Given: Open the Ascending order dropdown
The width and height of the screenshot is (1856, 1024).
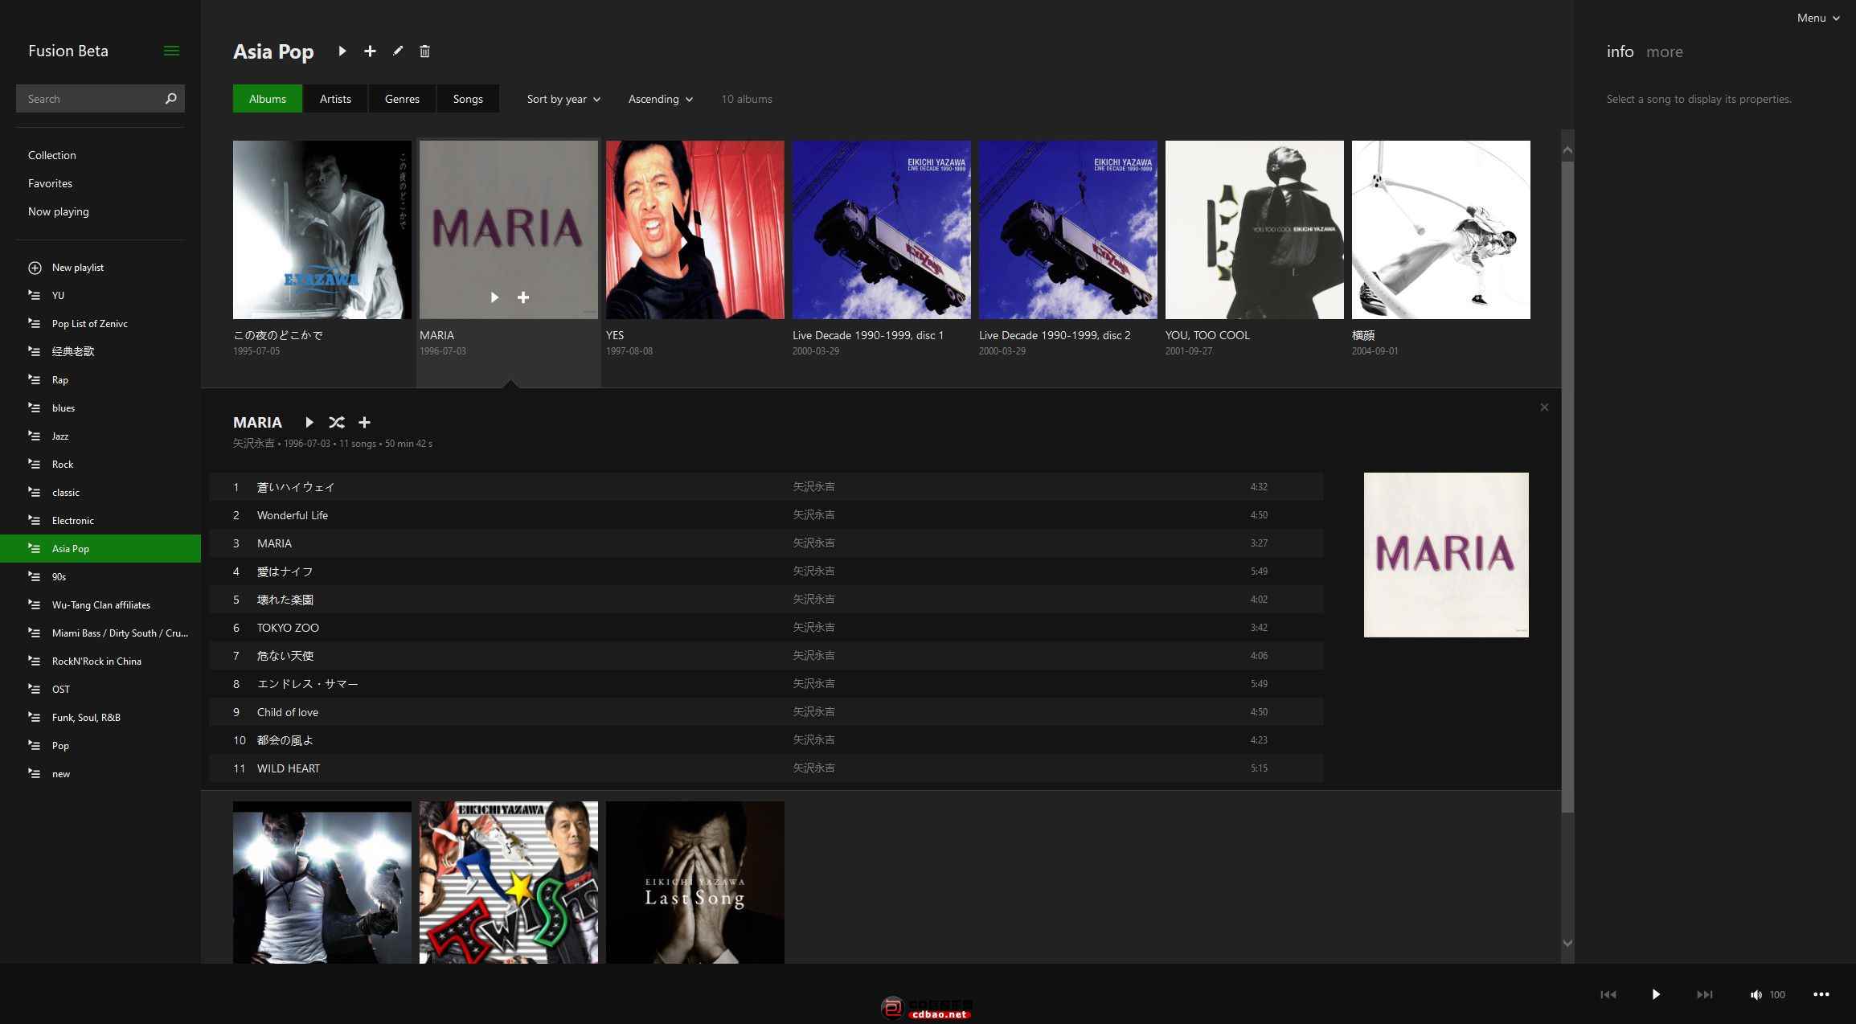Looking at the screenshot, I should coord(660,99).
